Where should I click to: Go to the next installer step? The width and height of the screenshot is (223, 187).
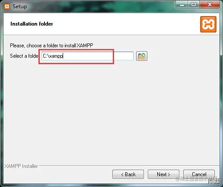pos(163,174)
